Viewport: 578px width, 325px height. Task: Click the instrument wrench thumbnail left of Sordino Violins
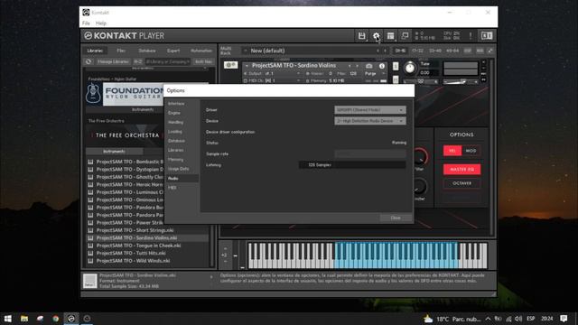point(231,65)
